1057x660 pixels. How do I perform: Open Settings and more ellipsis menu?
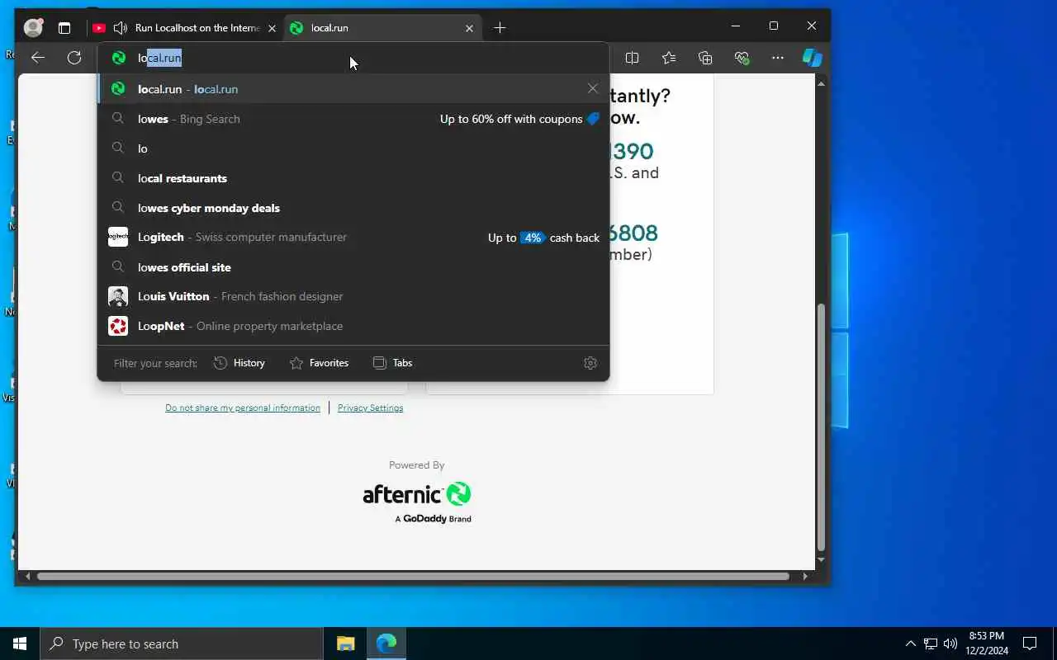[x=778, y=58]
